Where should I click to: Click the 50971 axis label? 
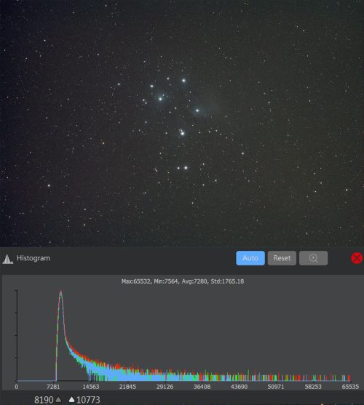pos(276,387)
